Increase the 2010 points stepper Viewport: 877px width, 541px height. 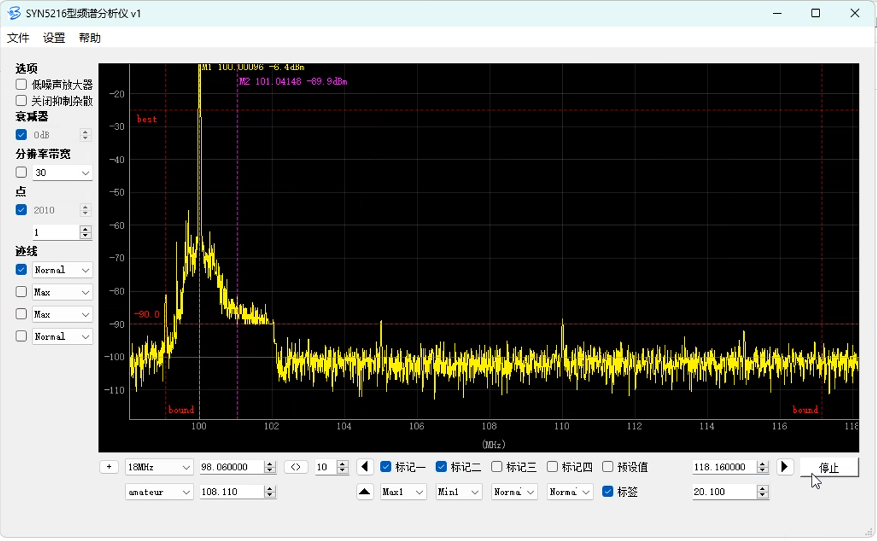click(x=85, y=207)
